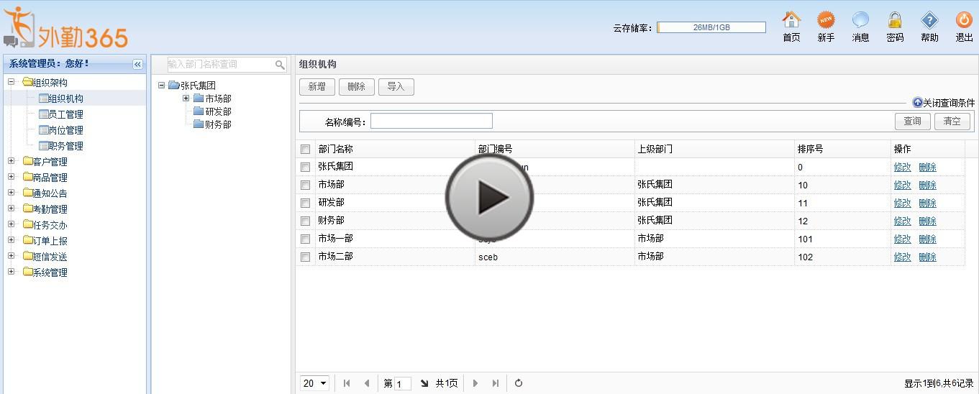Viewport: 979px width, 394px height.
Task: Open the 新手 beginner guide icon
Action: pyautogui.click(x=826, y=20)
